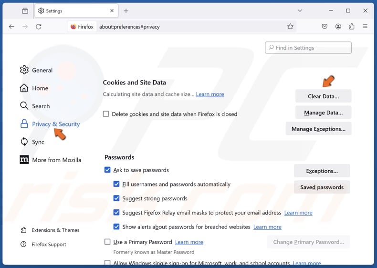Toggle Suggest Firefox Relay email masks
377x268 pixels.
(116, 212)
